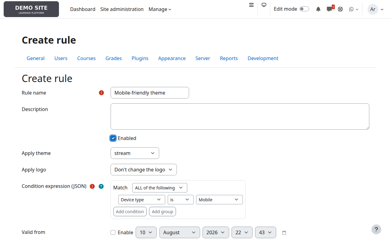Click the Description text area
Viewport: 391px width, 244px height.
pos(240,117)
